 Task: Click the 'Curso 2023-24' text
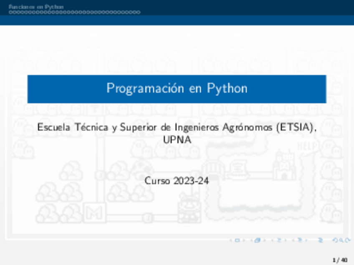177,181
